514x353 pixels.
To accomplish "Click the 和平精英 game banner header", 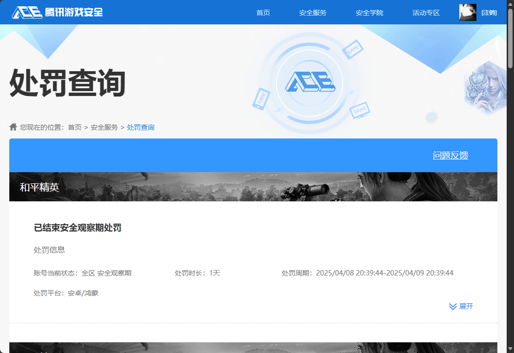I will click(39, 187).
